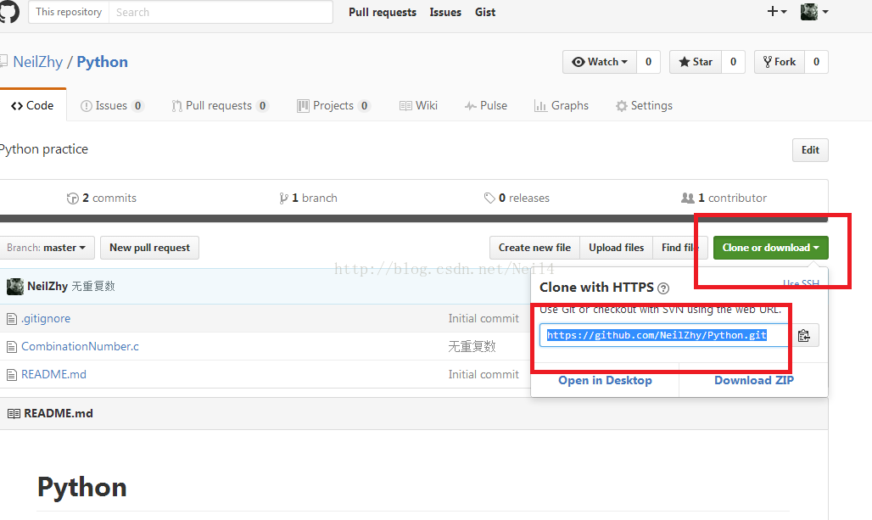
Task: Select the HTTPS clone URL field
Action: pos(664,335)
